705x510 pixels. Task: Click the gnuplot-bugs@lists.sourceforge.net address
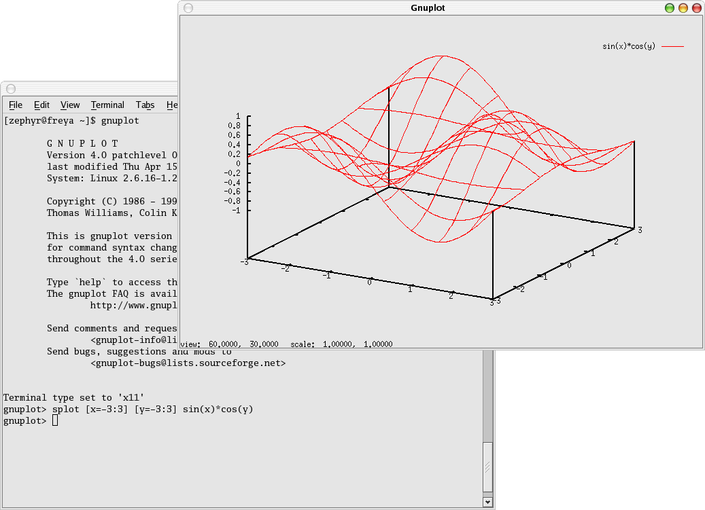188,363
